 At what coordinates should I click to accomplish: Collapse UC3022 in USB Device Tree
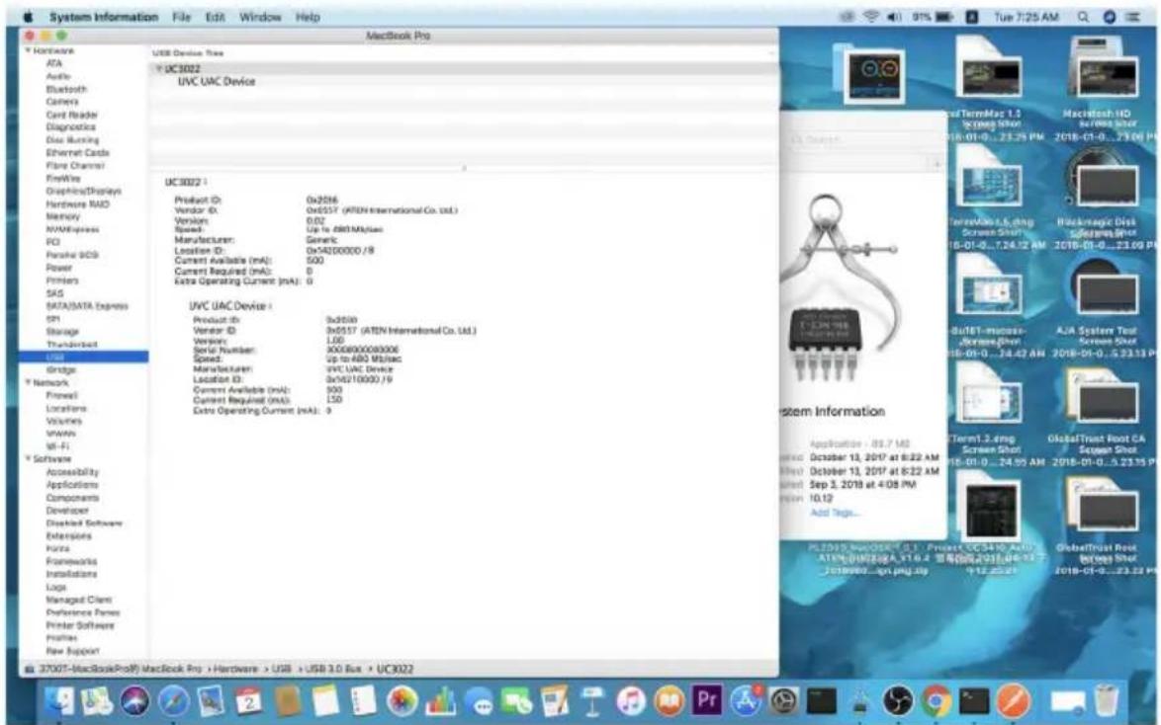pyautogui.click(x=158, y=69)
